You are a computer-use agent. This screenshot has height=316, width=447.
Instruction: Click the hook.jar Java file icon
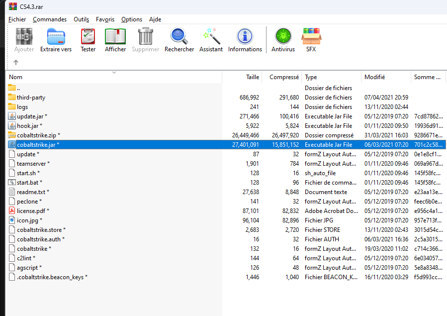click(x=12, y=125)
